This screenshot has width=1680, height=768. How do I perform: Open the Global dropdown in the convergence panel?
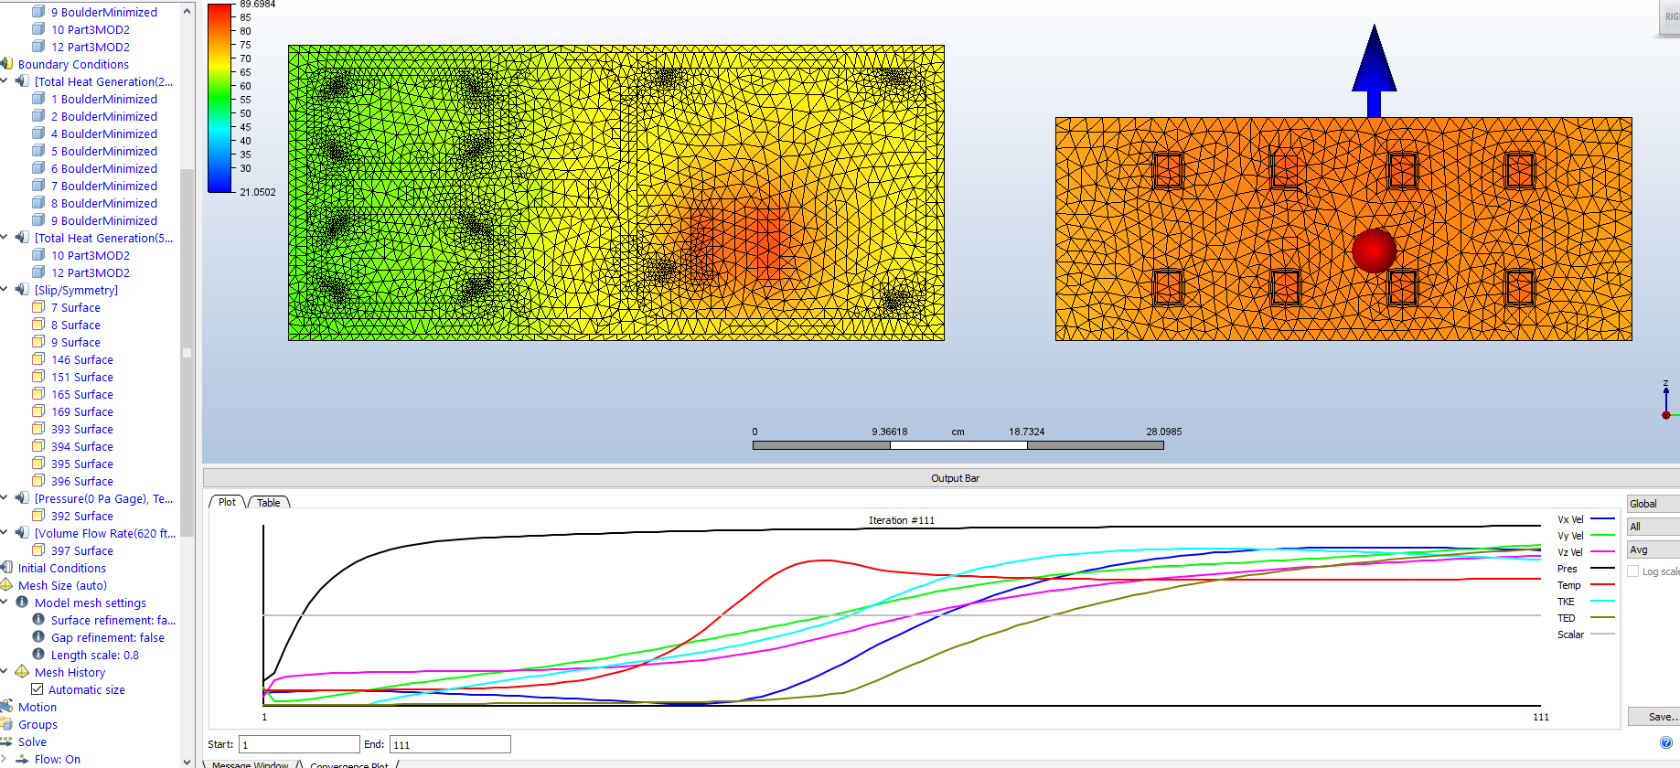pos(1653,504)
